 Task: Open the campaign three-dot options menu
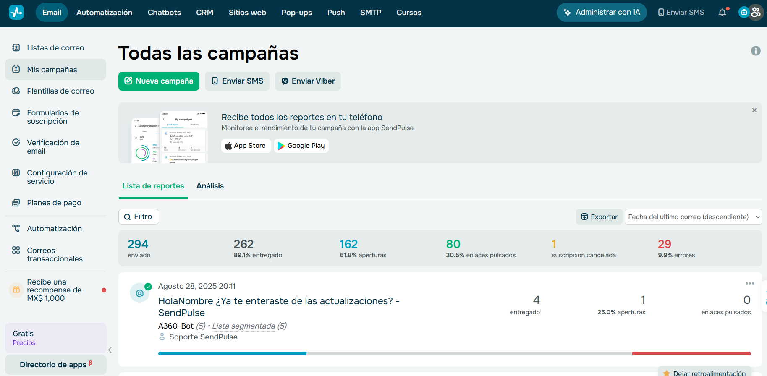[x=750, y=283]
